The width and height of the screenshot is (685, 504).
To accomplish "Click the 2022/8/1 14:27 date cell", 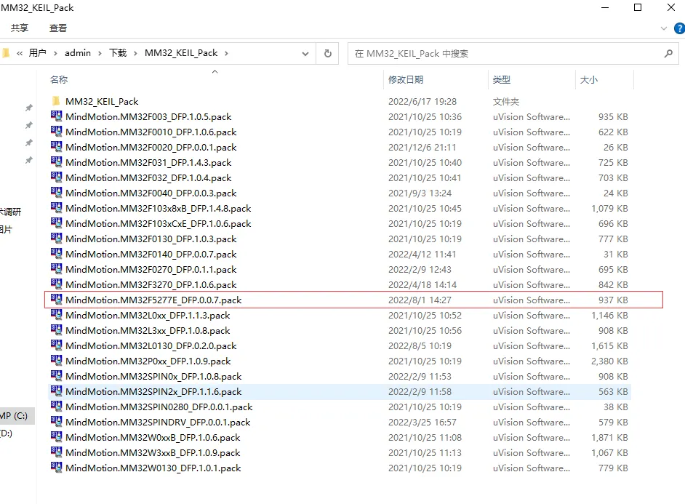I will [420, 300].
